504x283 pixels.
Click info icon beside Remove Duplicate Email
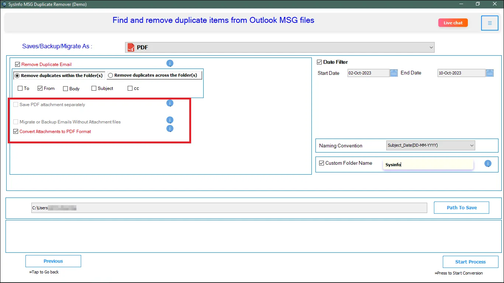[x=170, y=63]
